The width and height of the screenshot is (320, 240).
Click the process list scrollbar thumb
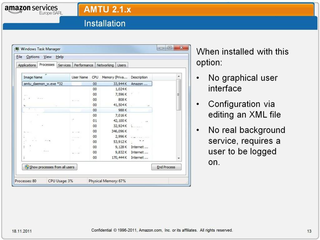tap(178, 95)
